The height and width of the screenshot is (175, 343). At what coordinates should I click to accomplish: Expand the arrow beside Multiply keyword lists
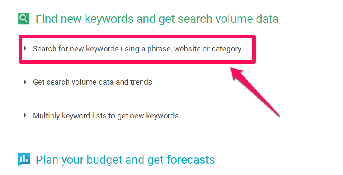(x=25, y=115)
